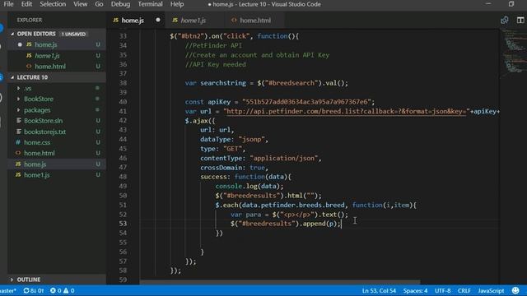Open the Help menu

177,4
